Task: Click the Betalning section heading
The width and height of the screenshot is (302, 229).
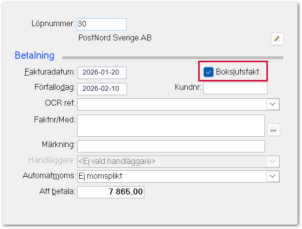Action: tap(35, 55)
